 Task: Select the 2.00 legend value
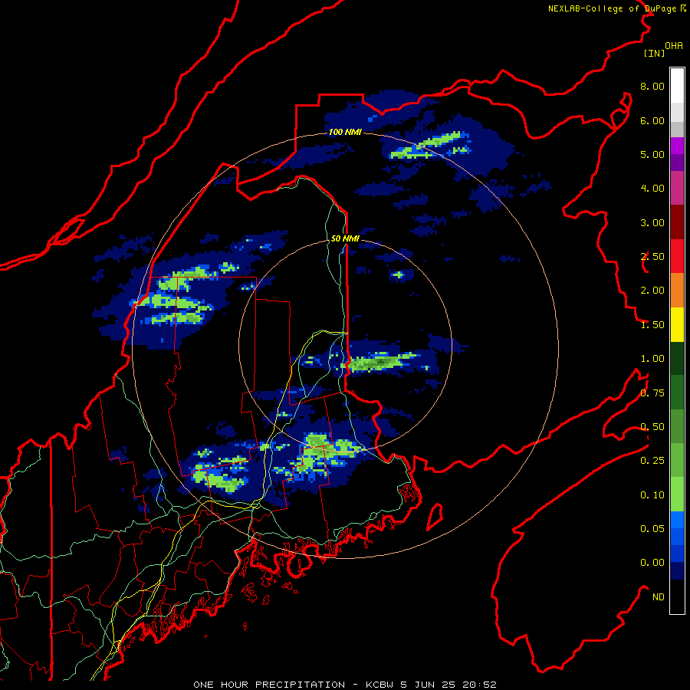coord(652,291)
